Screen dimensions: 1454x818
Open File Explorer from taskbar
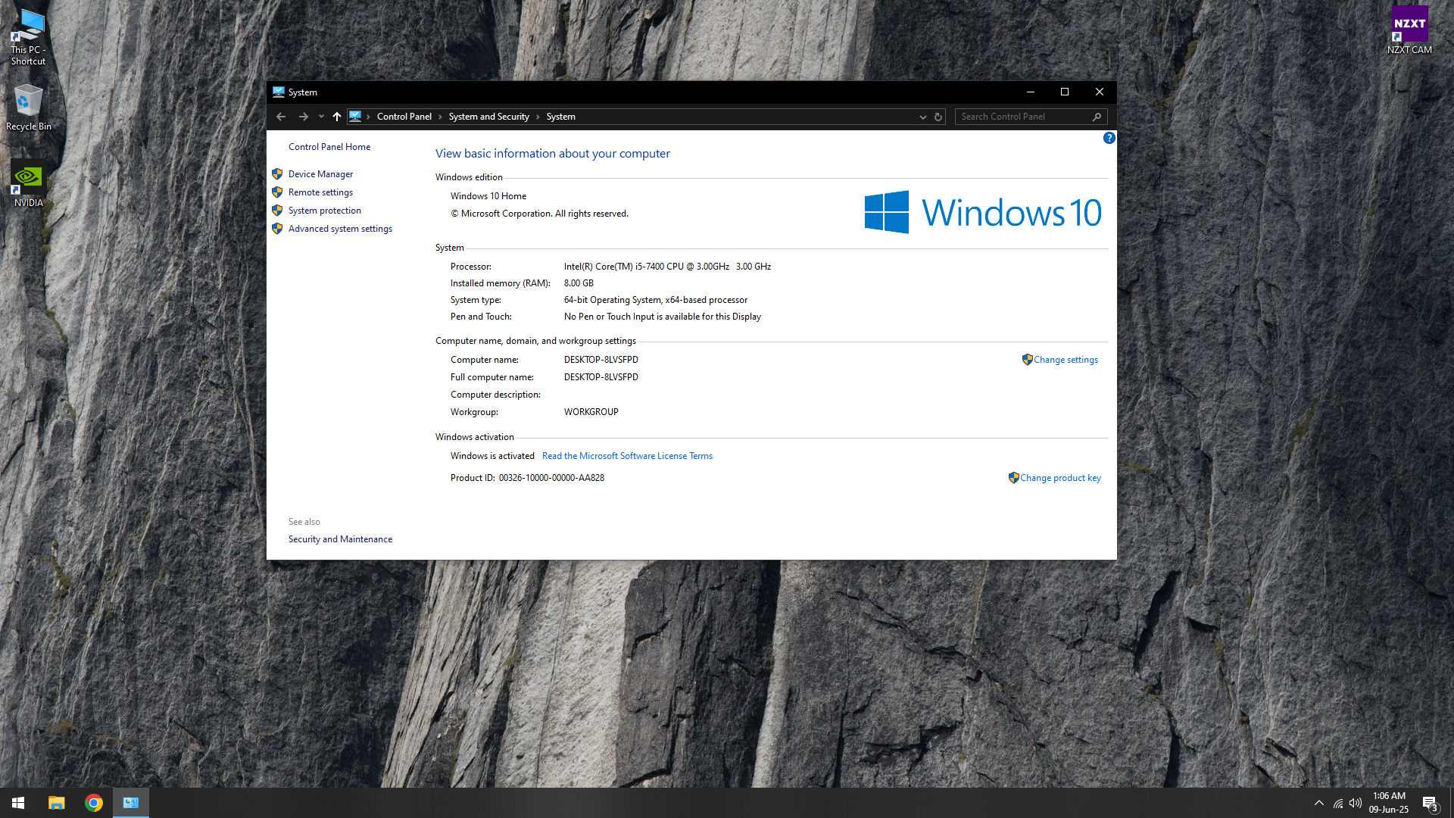pyautogui.click(x=56, y=803)
